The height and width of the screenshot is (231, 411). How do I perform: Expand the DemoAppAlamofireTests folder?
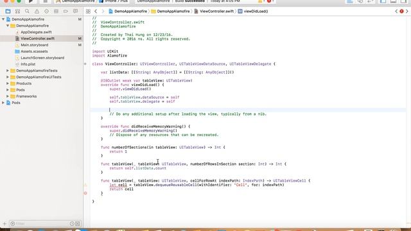coord(8,71)
